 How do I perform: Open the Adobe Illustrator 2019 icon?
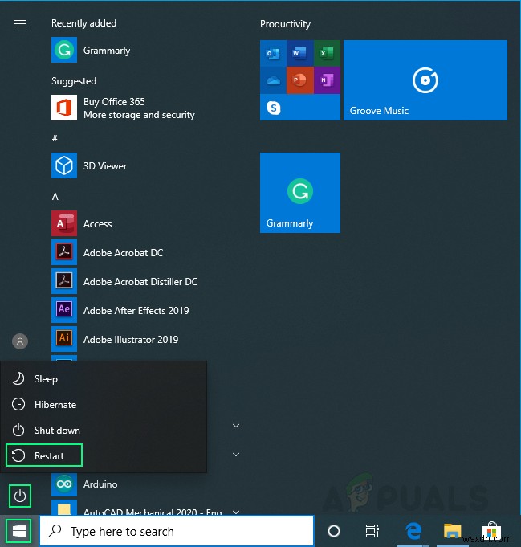pos(64,339)
